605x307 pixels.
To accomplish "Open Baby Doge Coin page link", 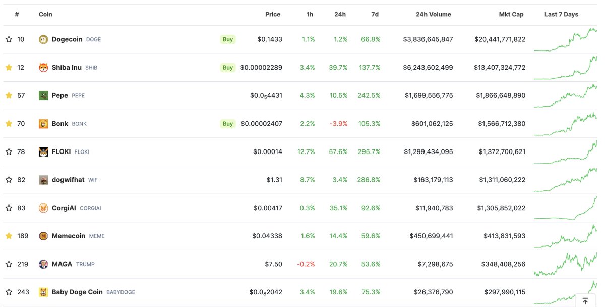I will click(x=77, y=292).
